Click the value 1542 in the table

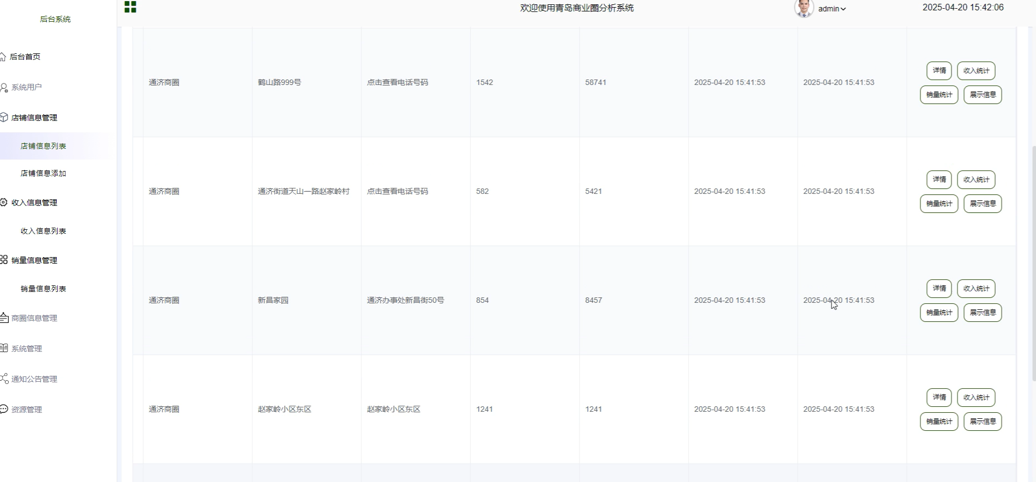(484, 82)
